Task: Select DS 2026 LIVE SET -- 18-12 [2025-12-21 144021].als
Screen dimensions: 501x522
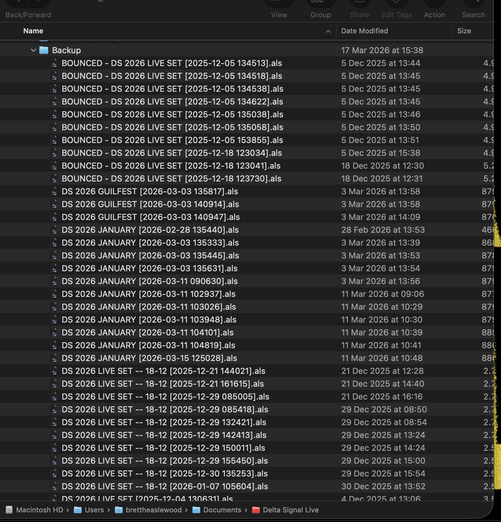Action: click(x=163, y=371)
